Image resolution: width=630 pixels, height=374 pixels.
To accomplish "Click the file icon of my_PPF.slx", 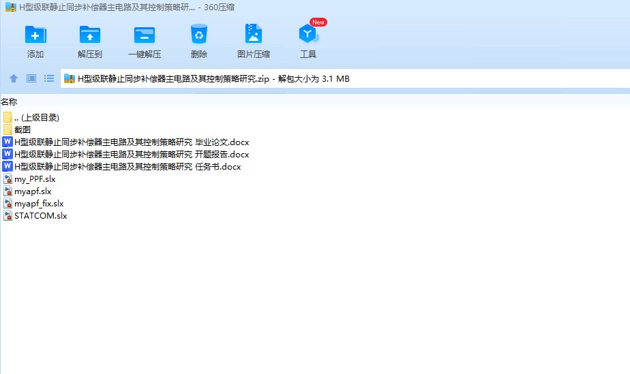I will coord(7,178).
